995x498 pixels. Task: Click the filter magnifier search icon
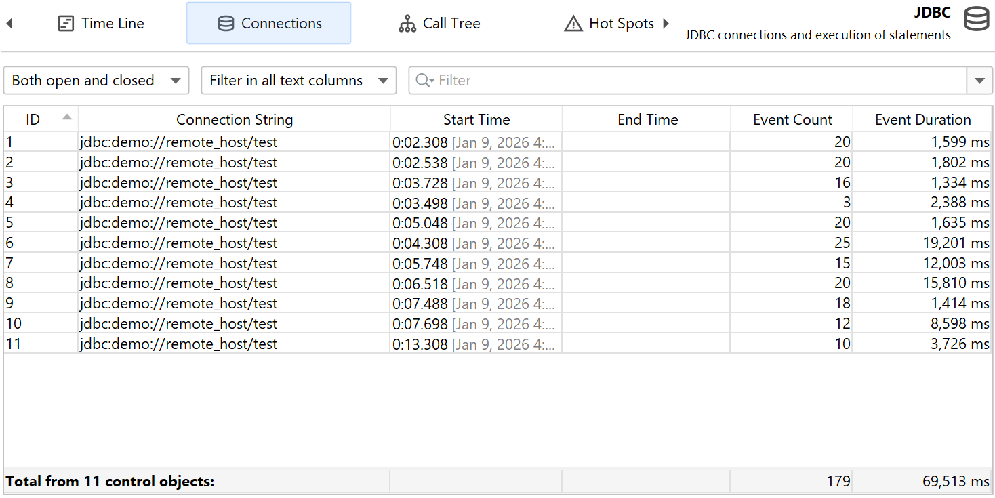424,81
